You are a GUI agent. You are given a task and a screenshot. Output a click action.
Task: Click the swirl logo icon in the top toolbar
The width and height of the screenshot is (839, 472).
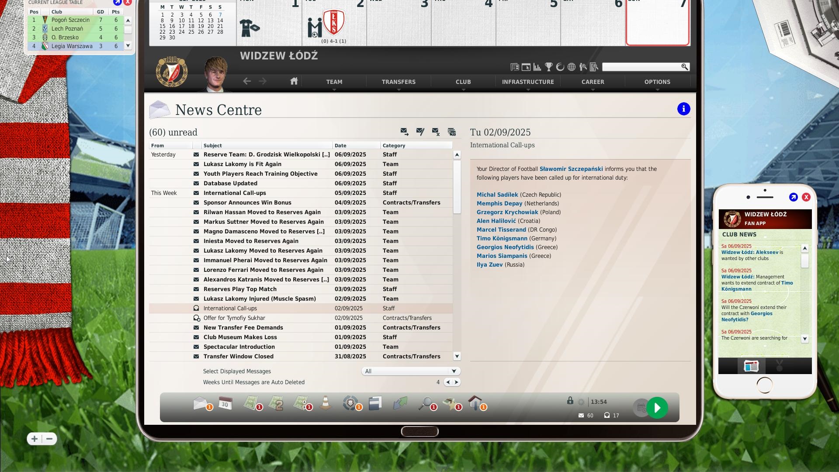[560, 67]
